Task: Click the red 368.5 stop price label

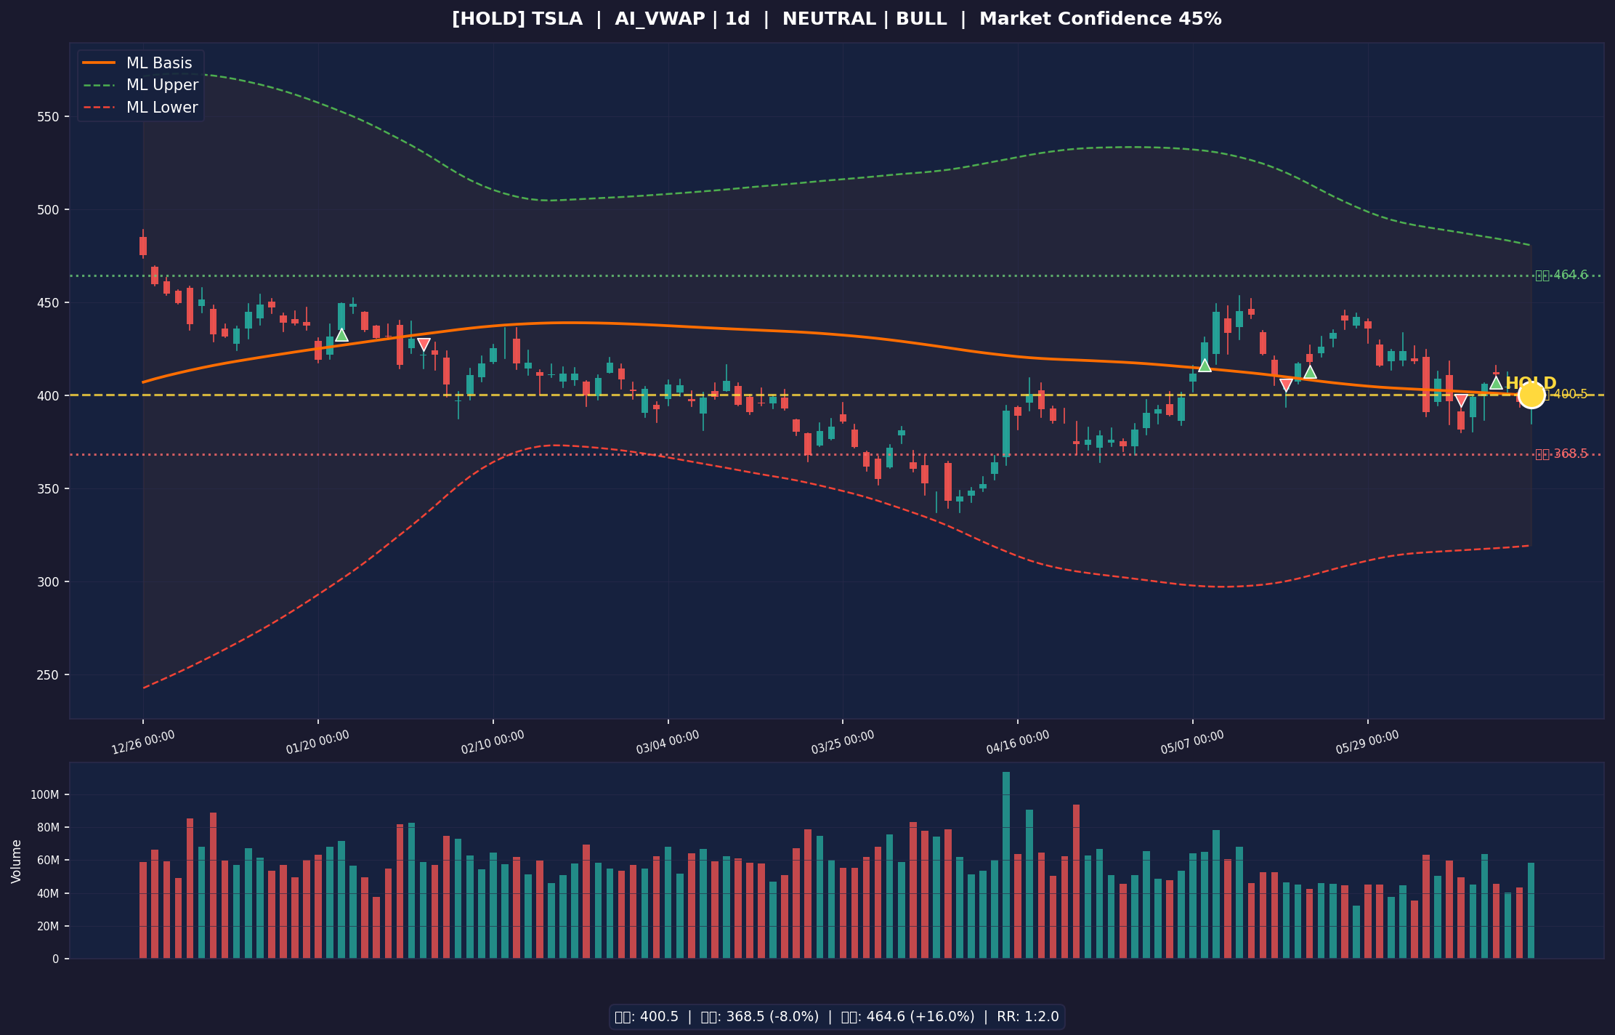Action: (x=1561, y=454)
